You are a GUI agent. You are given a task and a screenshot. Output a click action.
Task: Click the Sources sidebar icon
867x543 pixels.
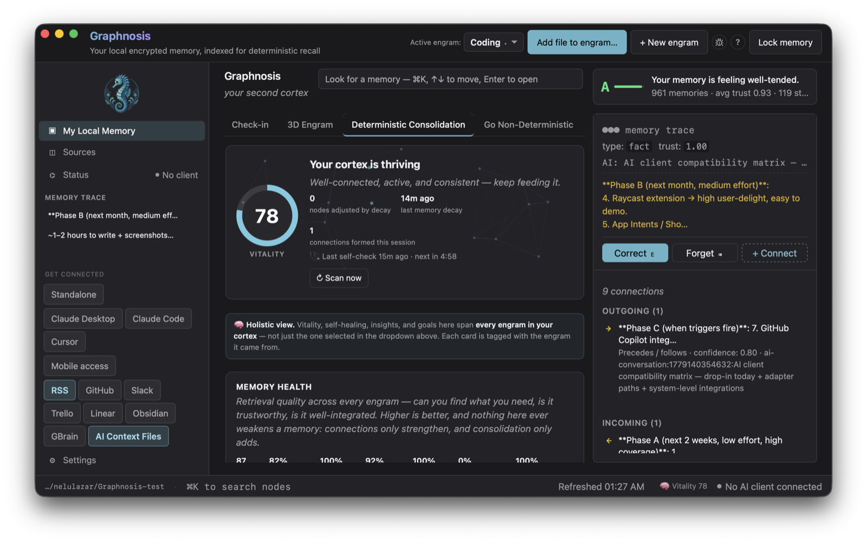click(x=53, y=152)
